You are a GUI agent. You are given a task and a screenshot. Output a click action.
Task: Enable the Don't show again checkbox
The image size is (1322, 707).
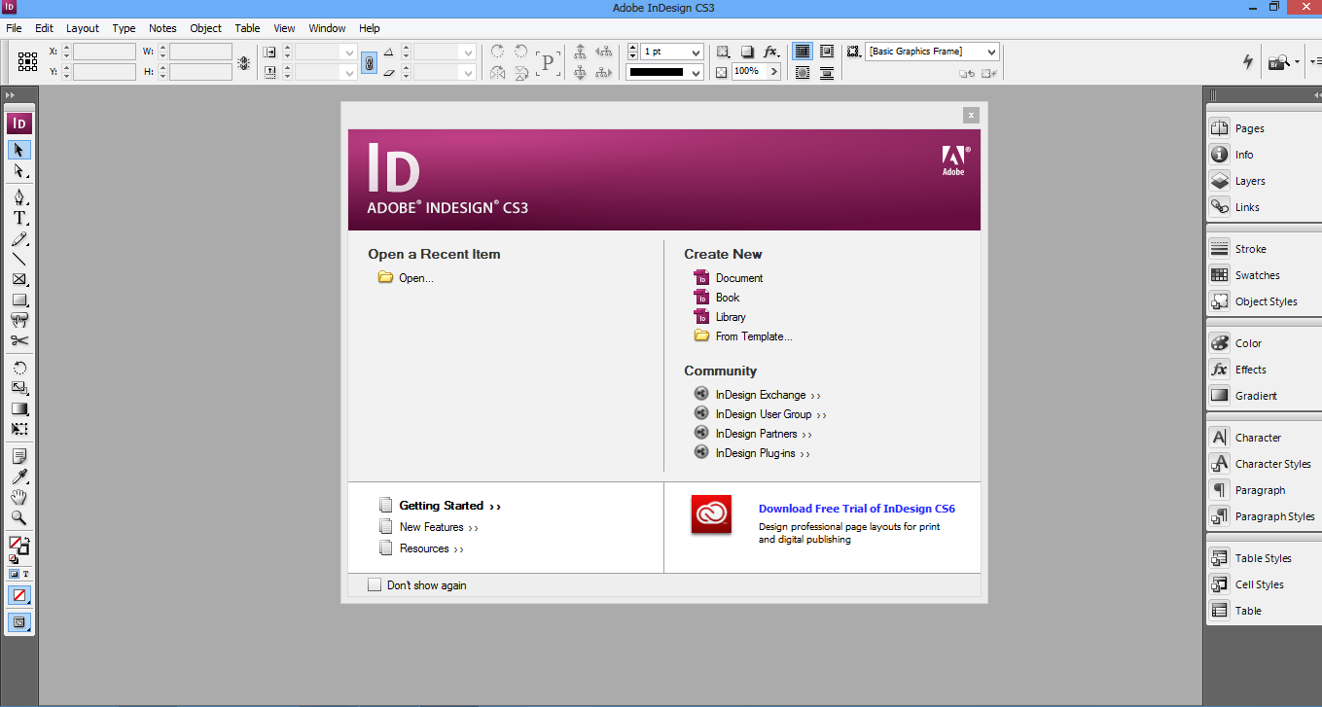[375, 584]
